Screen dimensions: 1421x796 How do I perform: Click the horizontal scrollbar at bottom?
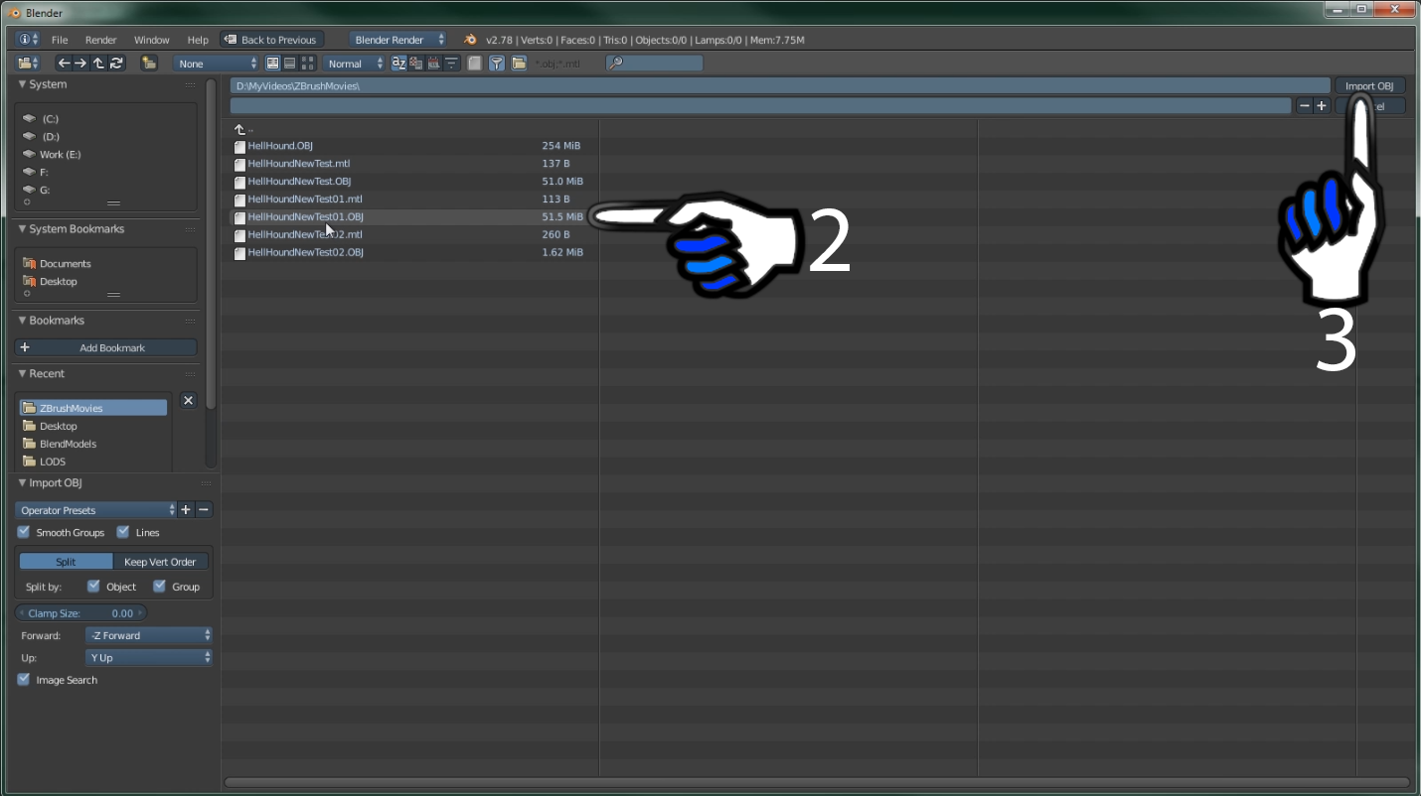click(817, 782)
